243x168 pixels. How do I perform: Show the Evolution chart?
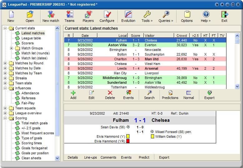click(x=128, y=17)
